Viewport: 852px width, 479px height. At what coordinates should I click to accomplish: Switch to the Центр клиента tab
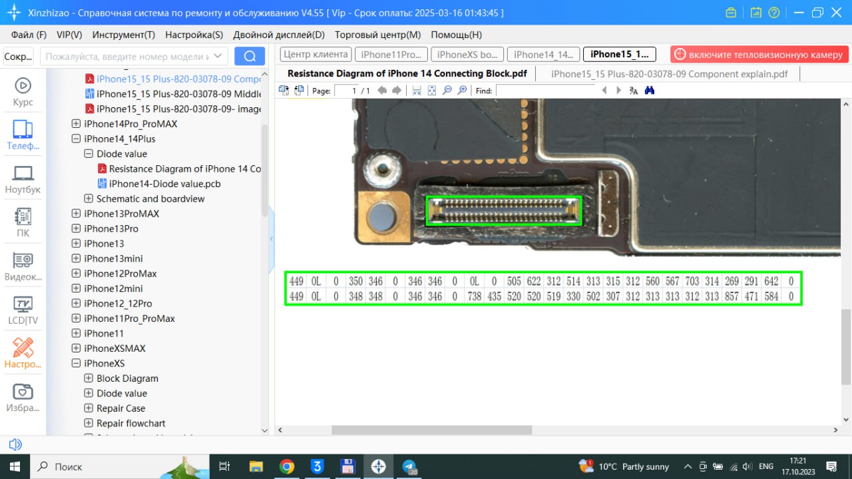click(x=316, y=55)
